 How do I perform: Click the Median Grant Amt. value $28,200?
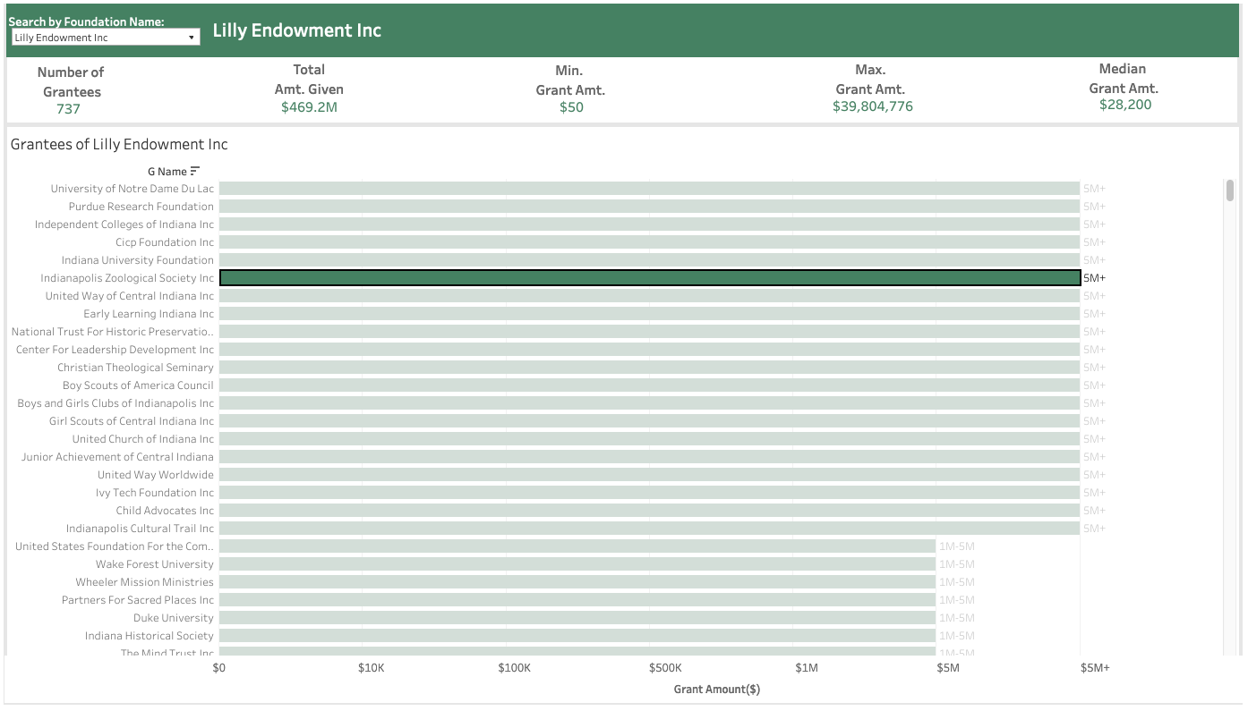click(1125, 105)
